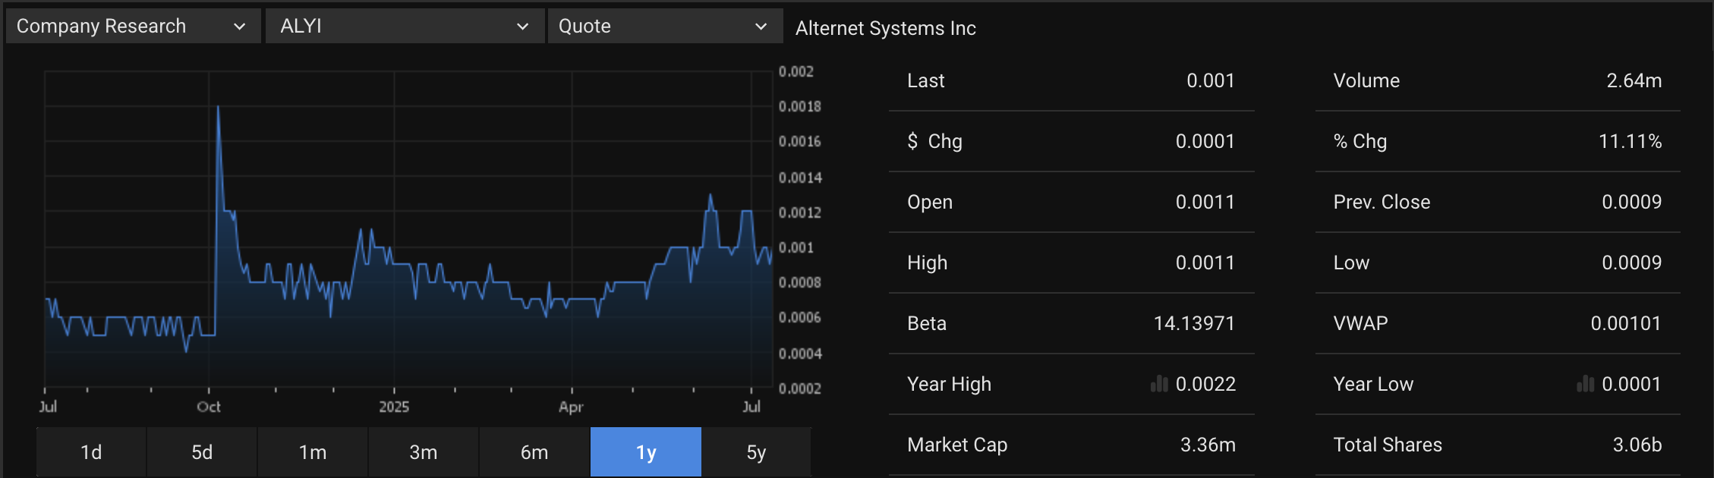Click the VWAP value 0.00101
This screenshot has width=1714, height=478.
pyautogui.click(x=1625, y=323)
